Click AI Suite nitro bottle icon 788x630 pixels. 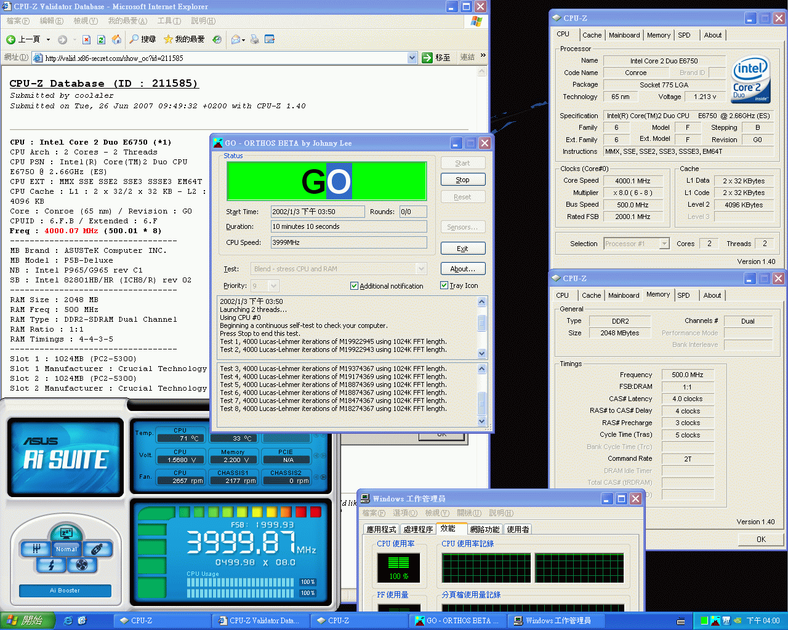point(96,548)
